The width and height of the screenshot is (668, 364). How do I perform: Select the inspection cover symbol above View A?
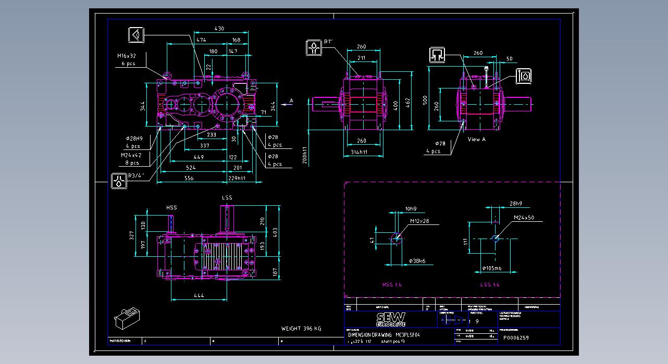point(437,55)
